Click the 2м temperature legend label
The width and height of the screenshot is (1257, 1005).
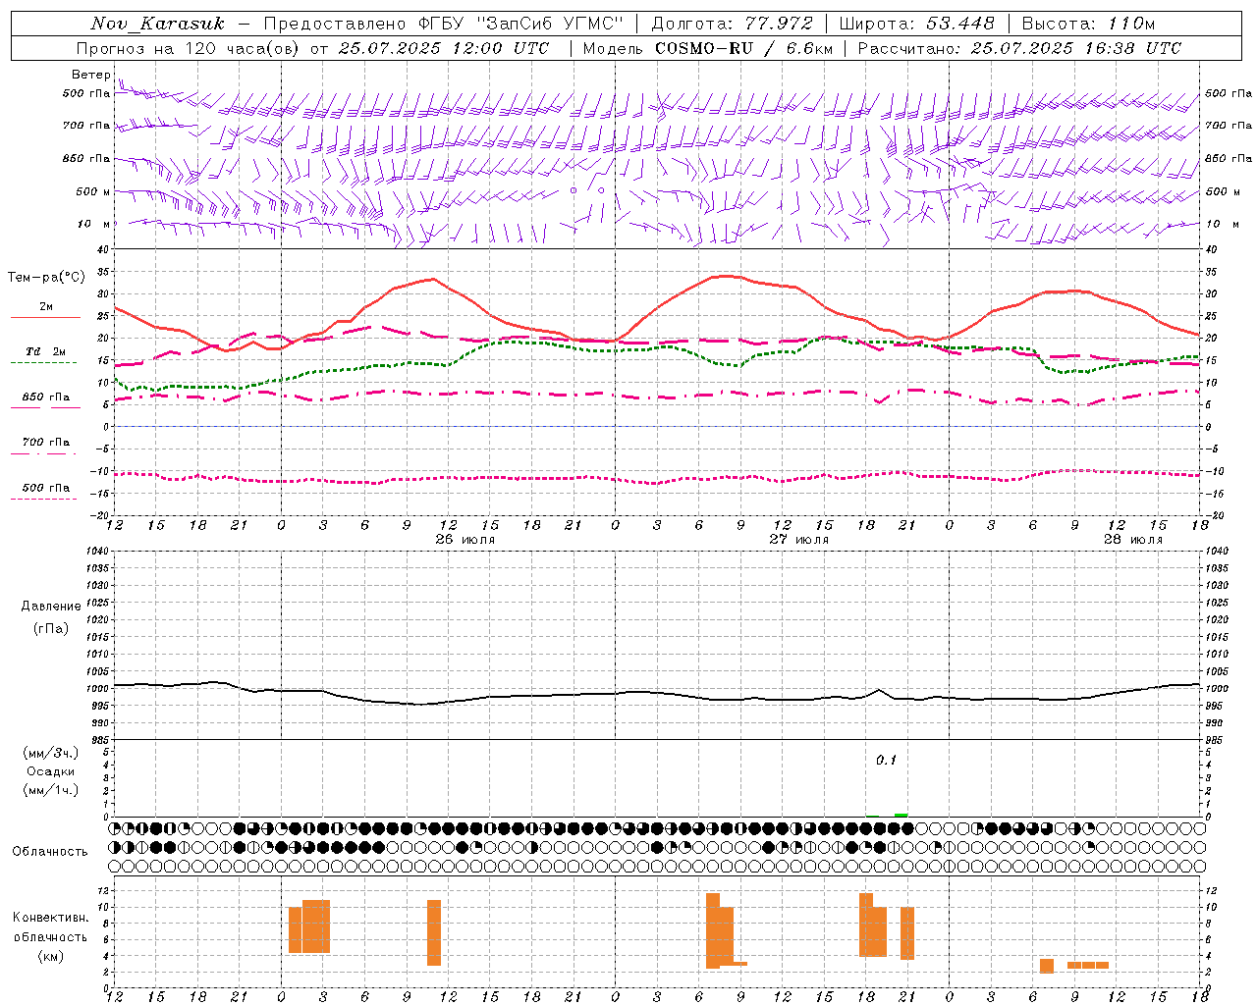click(46, 307)
